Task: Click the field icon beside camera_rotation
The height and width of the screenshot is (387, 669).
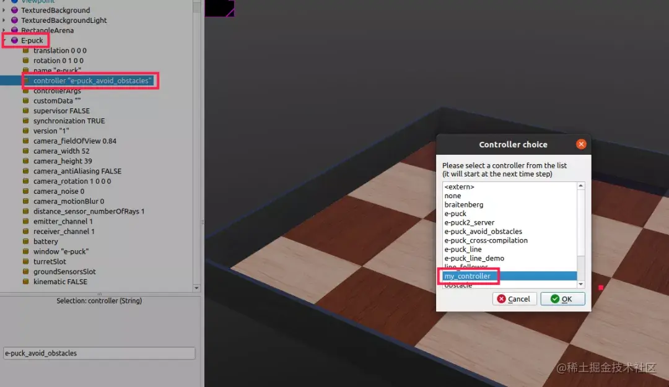Action: [25, 181]
